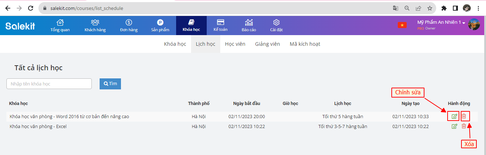Edit the Word 2016 course schedule
This screenshot has width=486, height=155.
454,116
